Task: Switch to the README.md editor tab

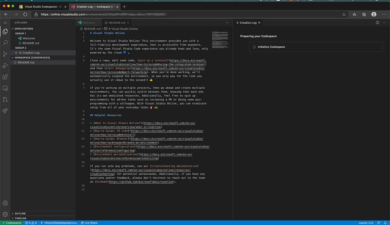Action: (116, 22)
